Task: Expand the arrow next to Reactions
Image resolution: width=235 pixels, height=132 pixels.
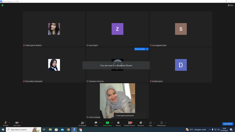Action: click(144, 123)
